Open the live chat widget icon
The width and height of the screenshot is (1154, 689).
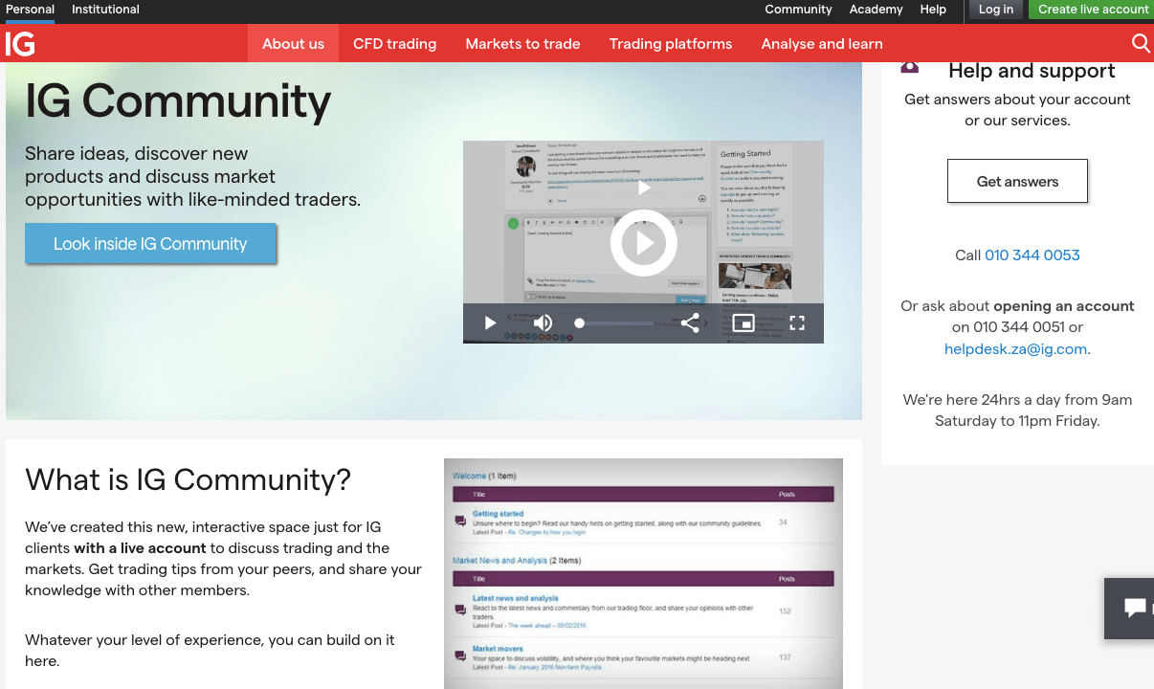coord(1134,608)
